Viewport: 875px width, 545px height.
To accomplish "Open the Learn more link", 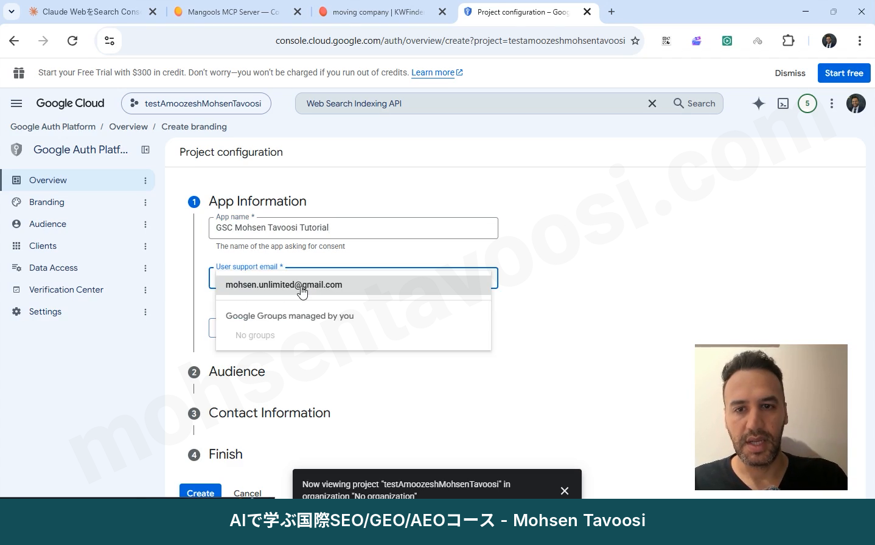I will tap(437, 72).
